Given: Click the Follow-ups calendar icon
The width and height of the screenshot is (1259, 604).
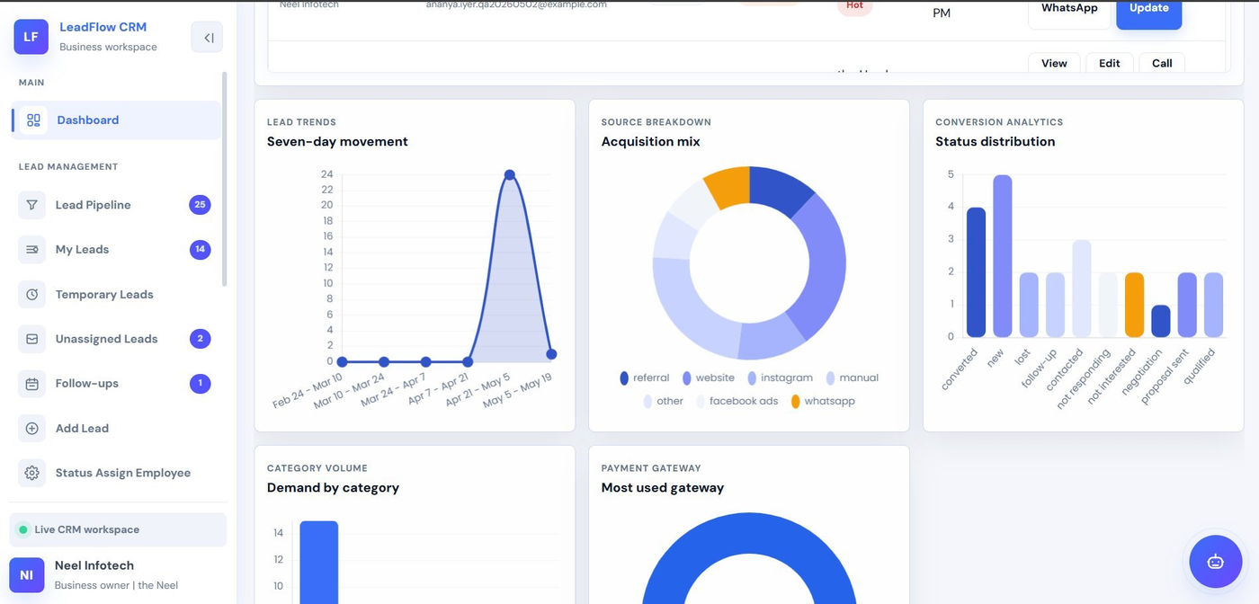Looking at the screenshot, I should point(32,384).
